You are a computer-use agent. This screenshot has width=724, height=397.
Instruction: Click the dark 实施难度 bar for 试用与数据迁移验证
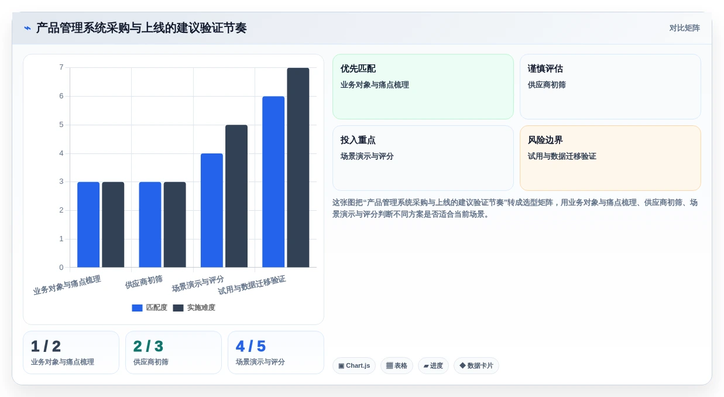(298, 167)
